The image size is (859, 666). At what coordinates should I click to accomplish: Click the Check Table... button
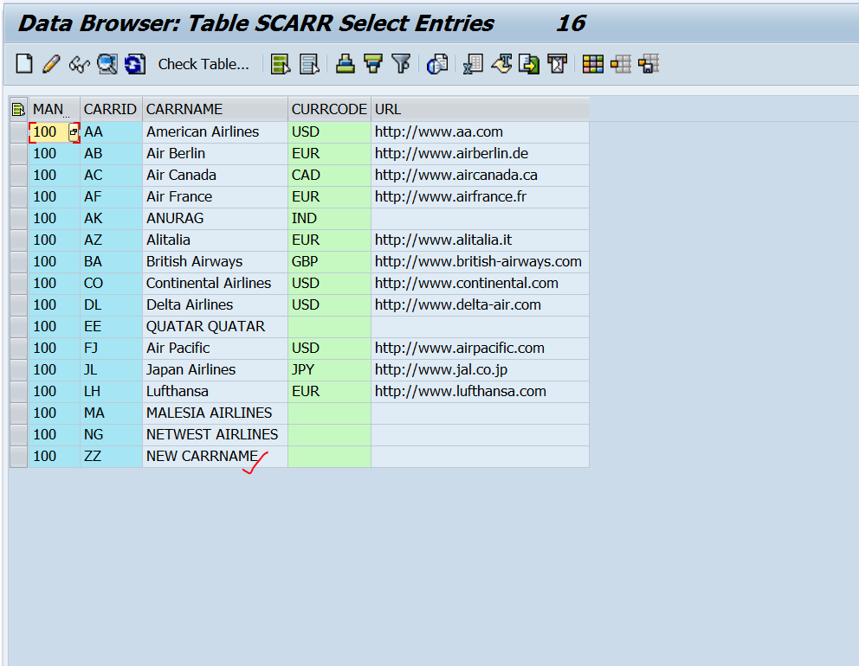203,64
